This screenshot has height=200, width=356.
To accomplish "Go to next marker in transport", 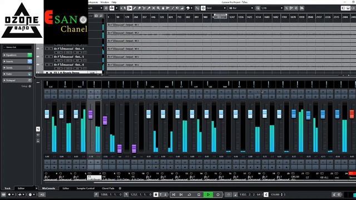I will [181, 194].
